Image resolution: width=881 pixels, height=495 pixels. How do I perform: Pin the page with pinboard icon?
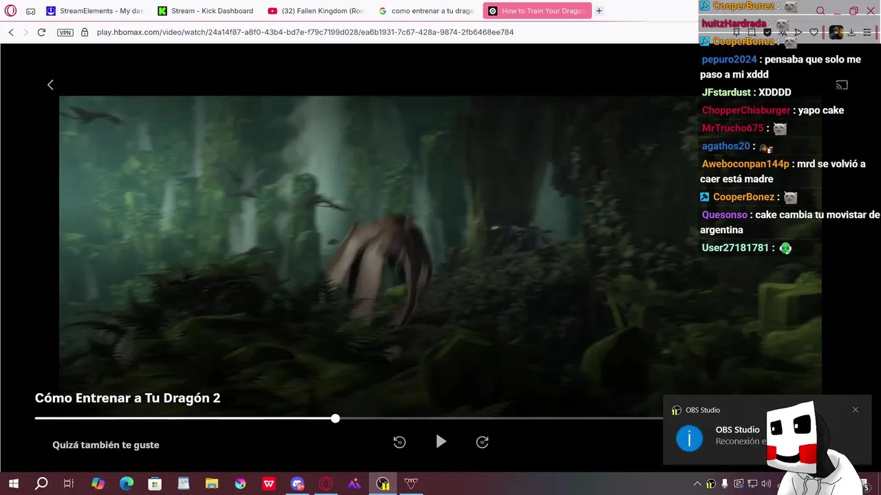[736, 32]
